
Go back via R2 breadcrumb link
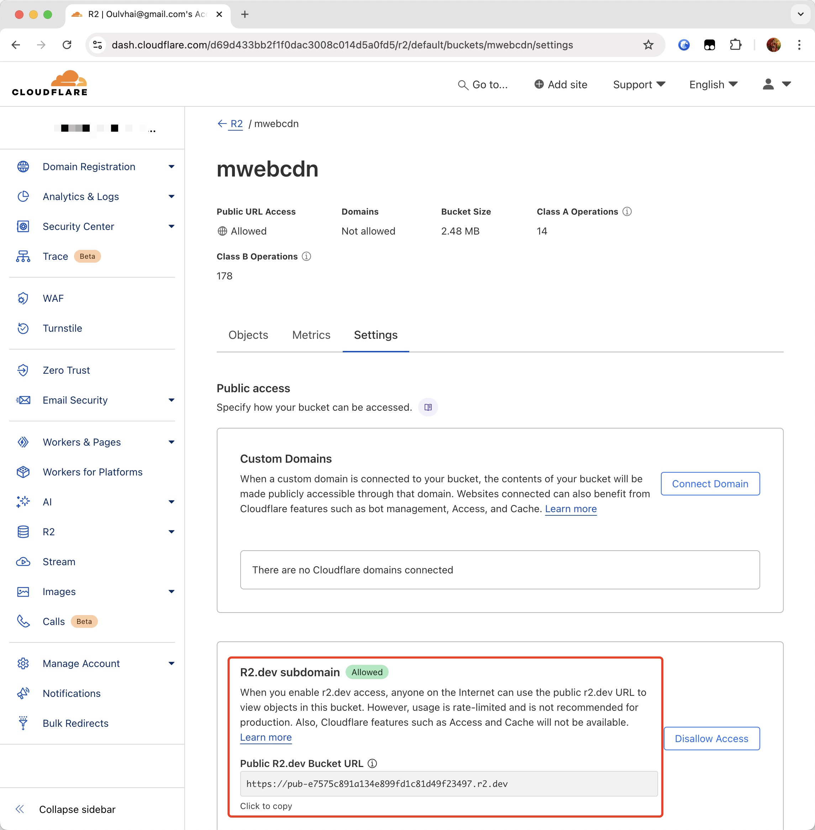236,124
